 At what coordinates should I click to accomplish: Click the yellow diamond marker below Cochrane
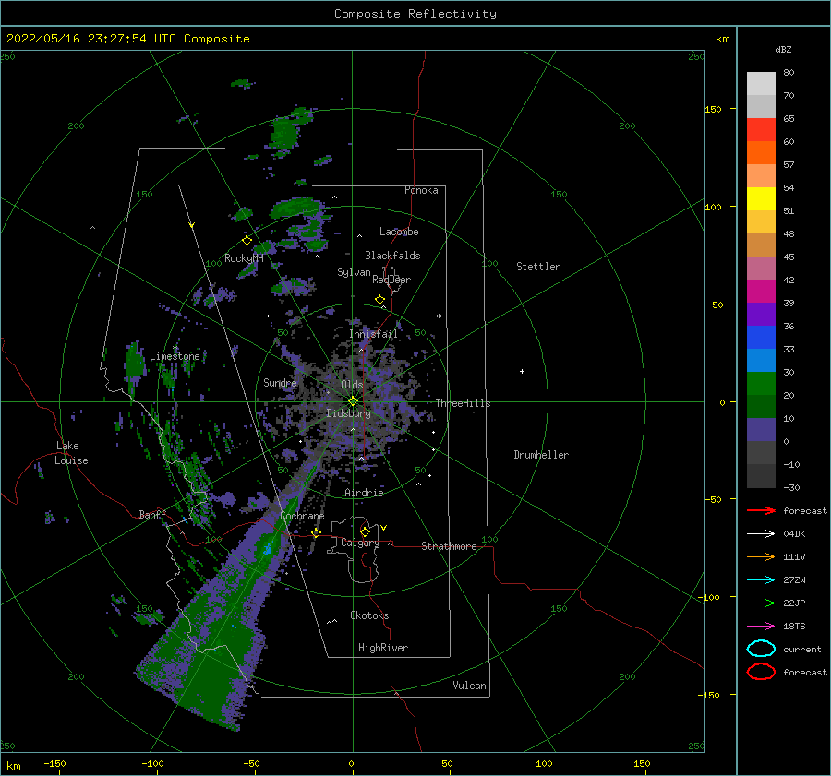tap(317, 532)
